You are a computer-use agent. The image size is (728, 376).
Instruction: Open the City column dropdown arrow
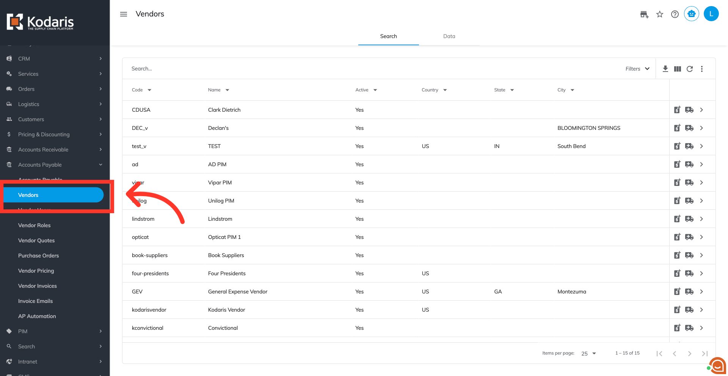(x=573, y=90)
